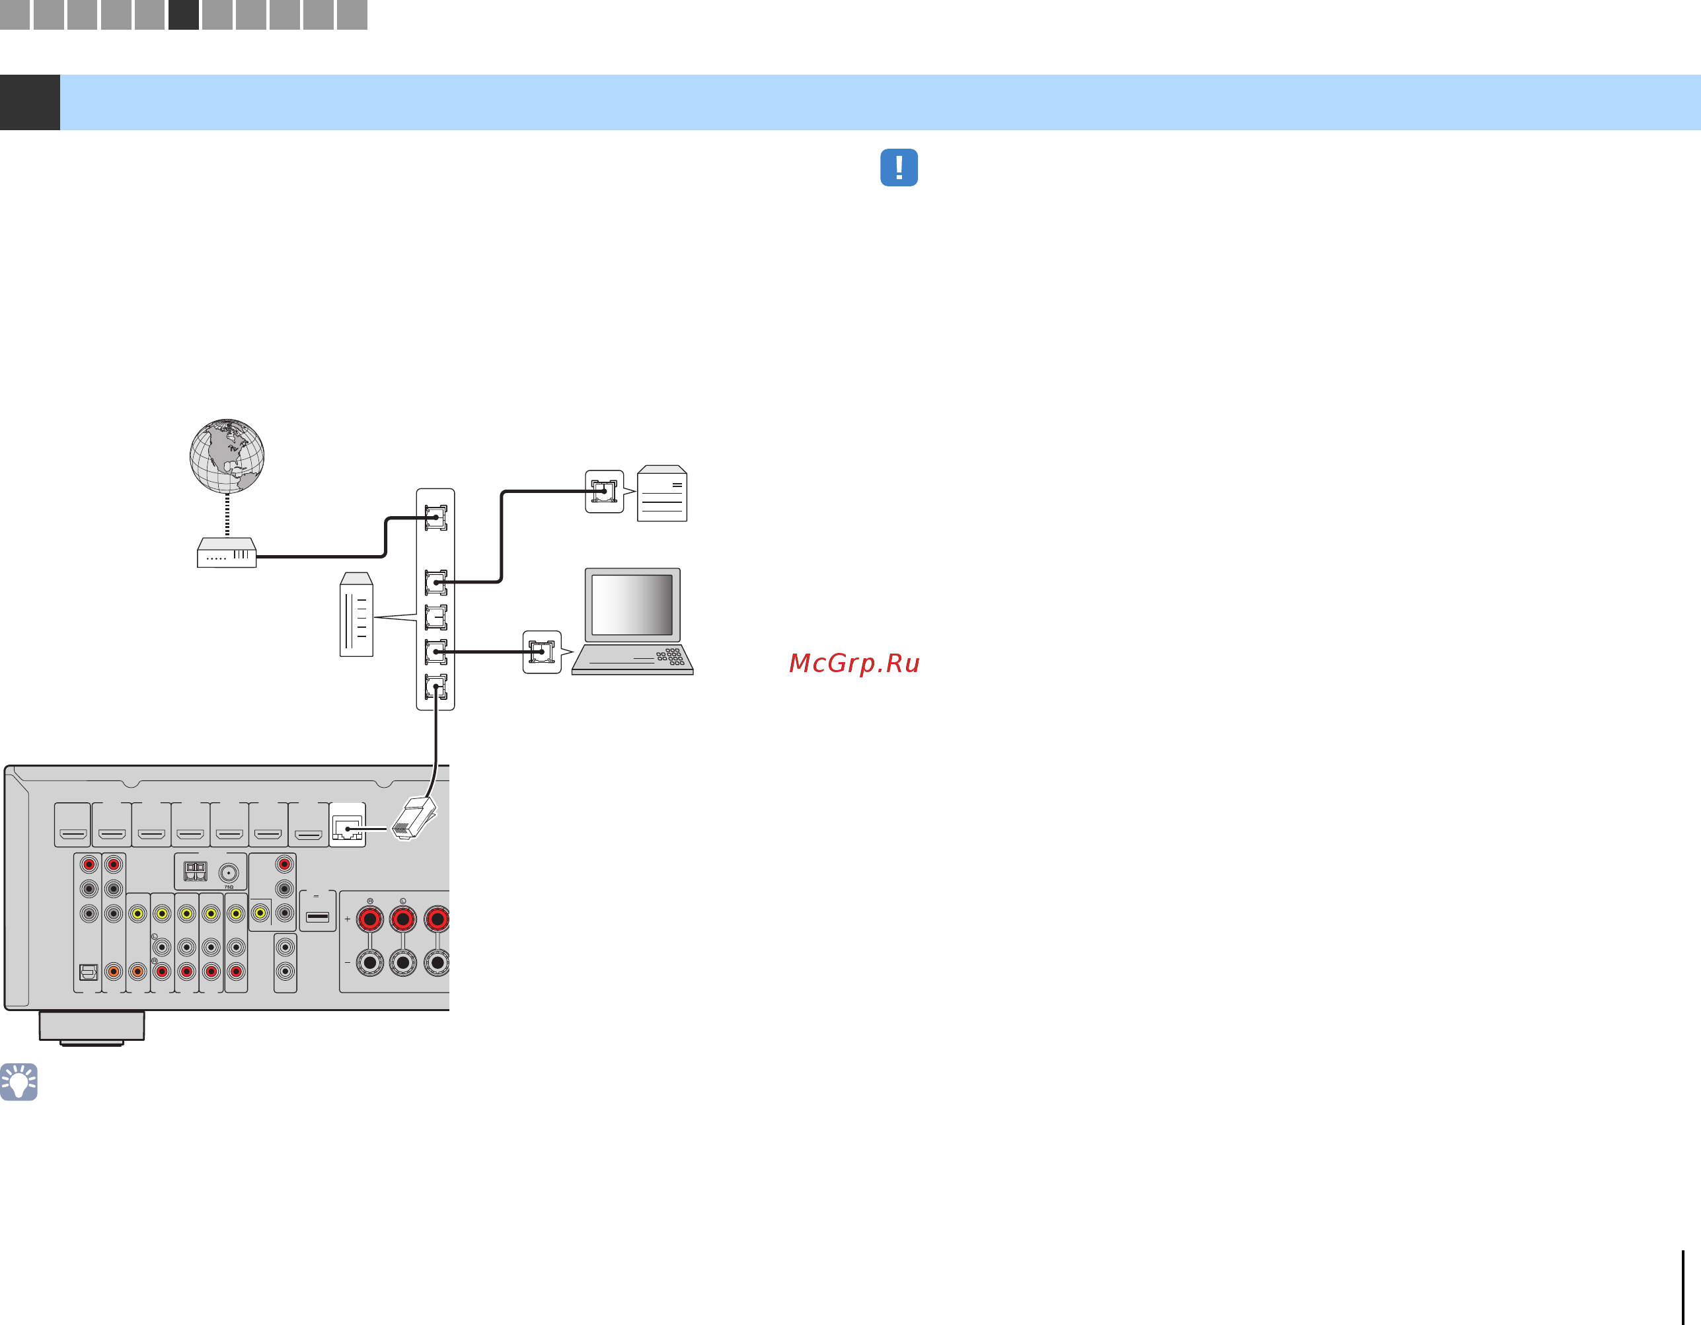This screenshot has width=1701, height=1325.
Task: Select the last gray tab square
Action: tap(352, 15)
